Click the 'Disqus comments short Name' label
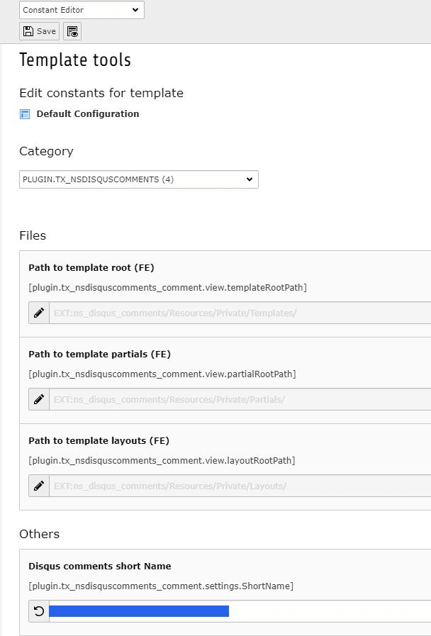Viewport: 431px width, 636px height. 99,567
